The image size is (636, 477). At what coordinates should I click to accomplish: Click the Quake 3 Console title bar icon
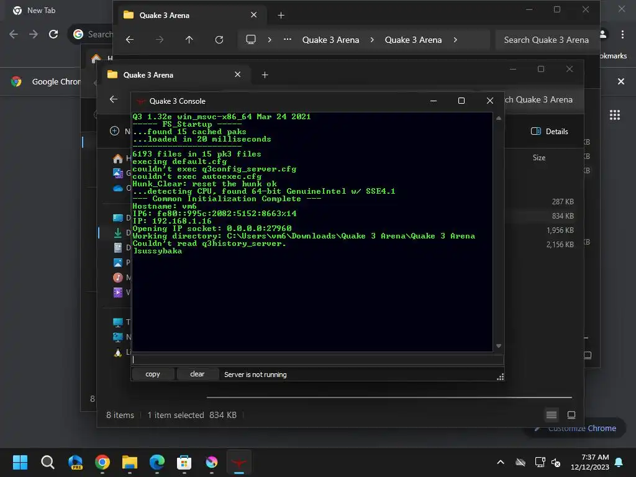tap(141, 101)
